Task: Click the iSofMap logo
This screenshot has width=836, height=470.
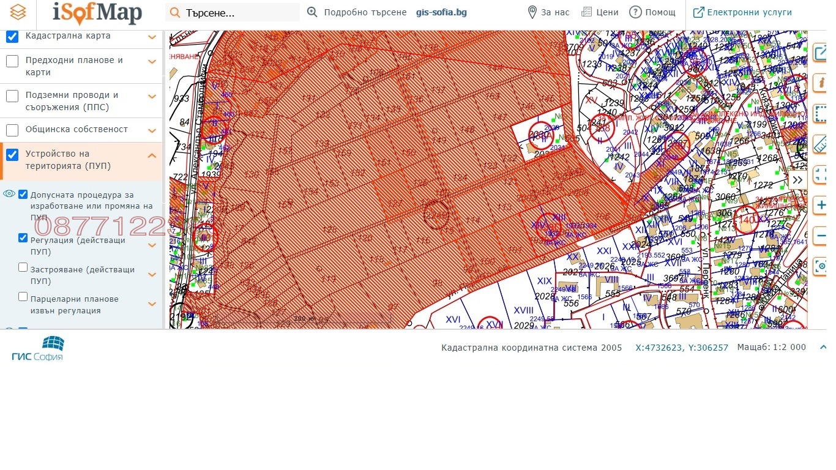Action: click(97, 12)
